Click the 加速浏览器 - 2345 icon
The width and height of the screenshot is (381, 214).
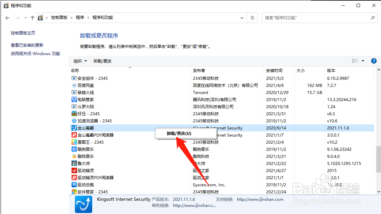[x=74, y=121]
